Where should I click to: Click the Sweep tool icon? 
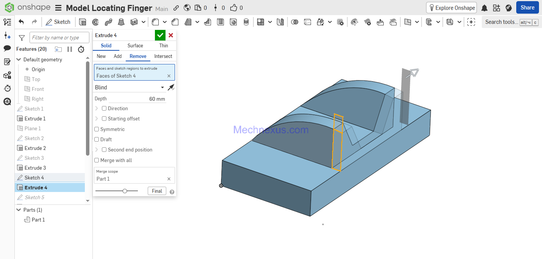click(108, 22)
